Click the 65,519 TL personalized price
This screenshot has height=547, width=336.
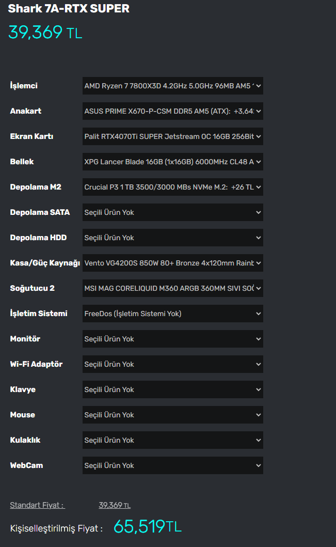click(x=148, y=527)
